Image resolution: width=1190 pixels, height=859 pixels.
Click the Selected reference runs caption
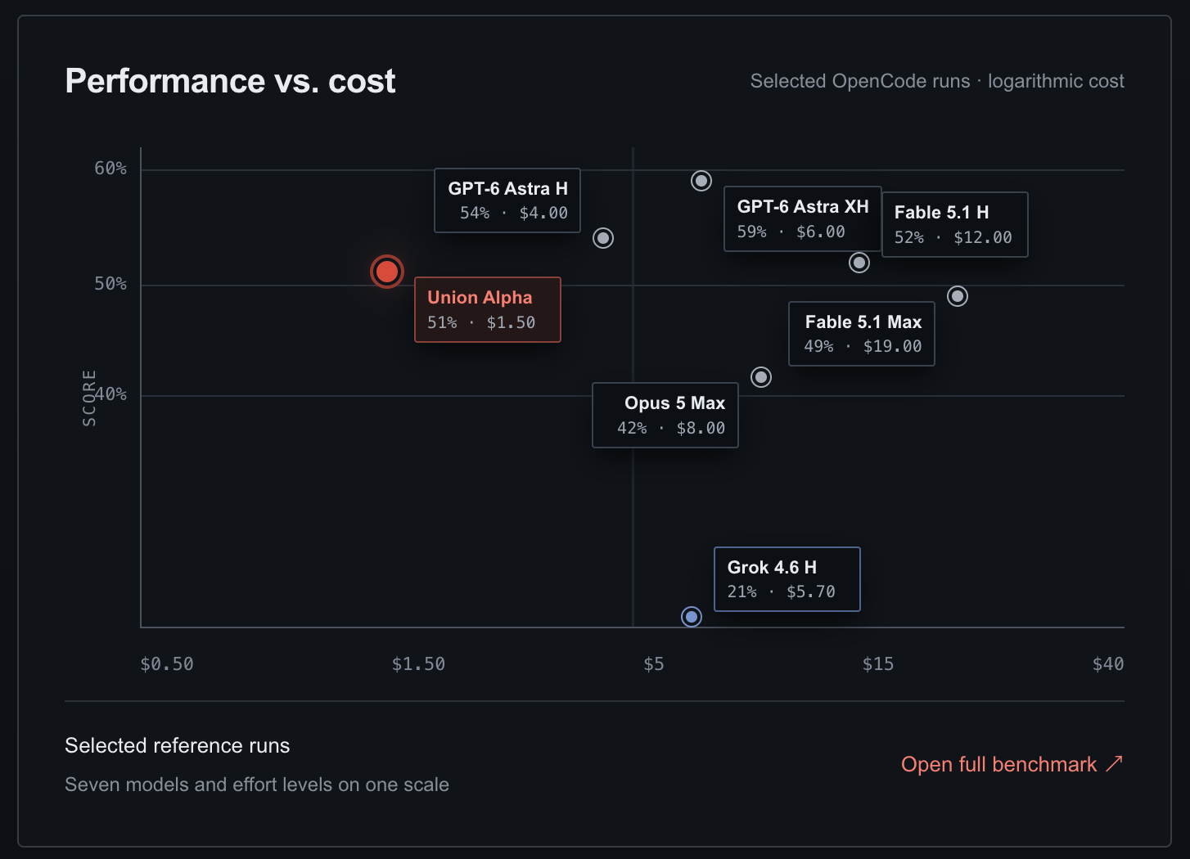[178, 745]
